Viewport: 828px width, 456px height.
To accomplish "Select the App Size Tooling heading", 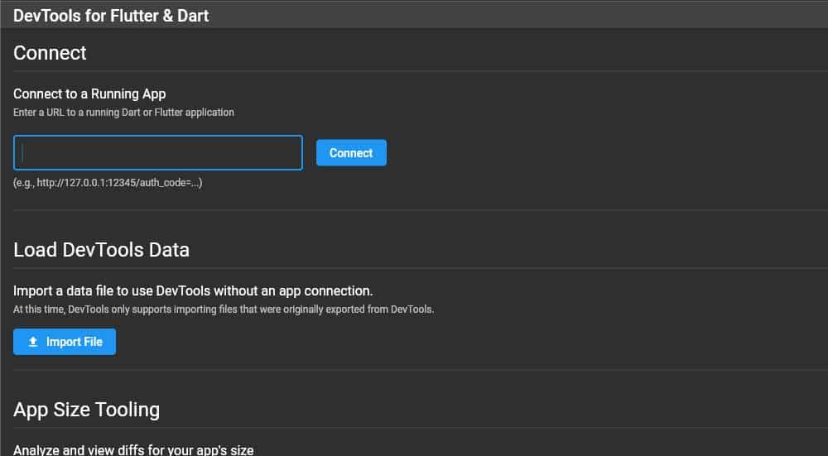I will (x=86, y=410).
